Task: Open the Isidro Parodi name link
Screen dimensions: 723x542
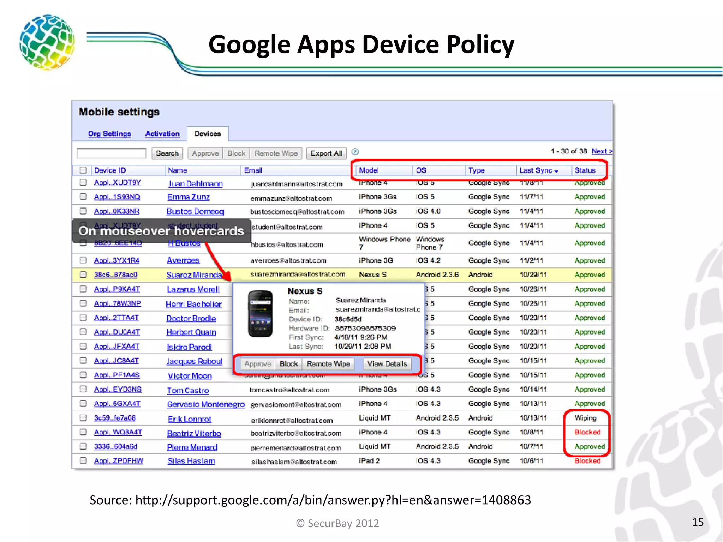Action: click(189, 347)
